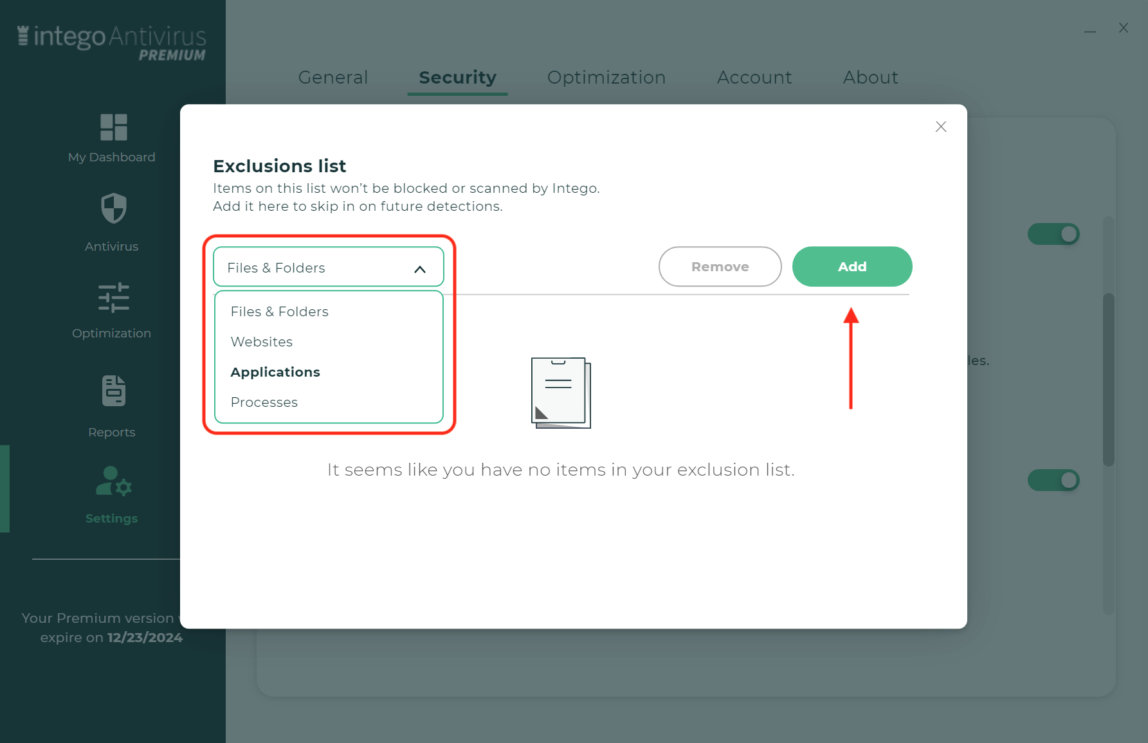The width and height of the screenshot is (1148, 743).
Task: Open the Antivirus shield section
Action: tap(112, 222)
